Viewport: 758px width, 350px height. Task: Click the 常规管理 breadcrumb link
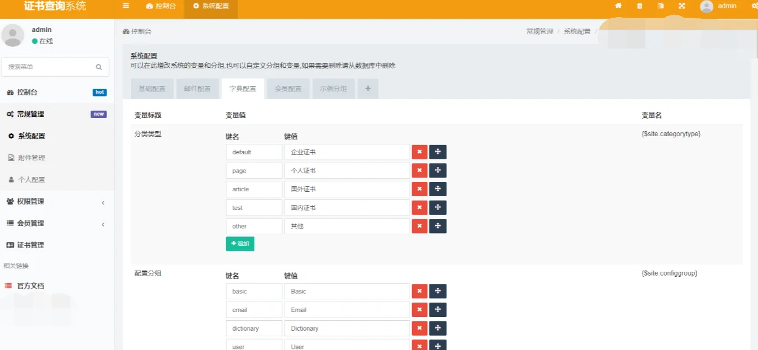(x=540, y=31)
